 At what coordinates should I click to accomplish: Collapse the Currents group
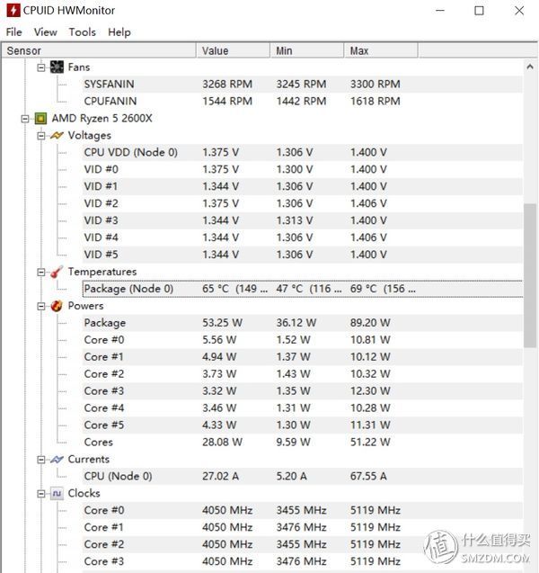41,460
